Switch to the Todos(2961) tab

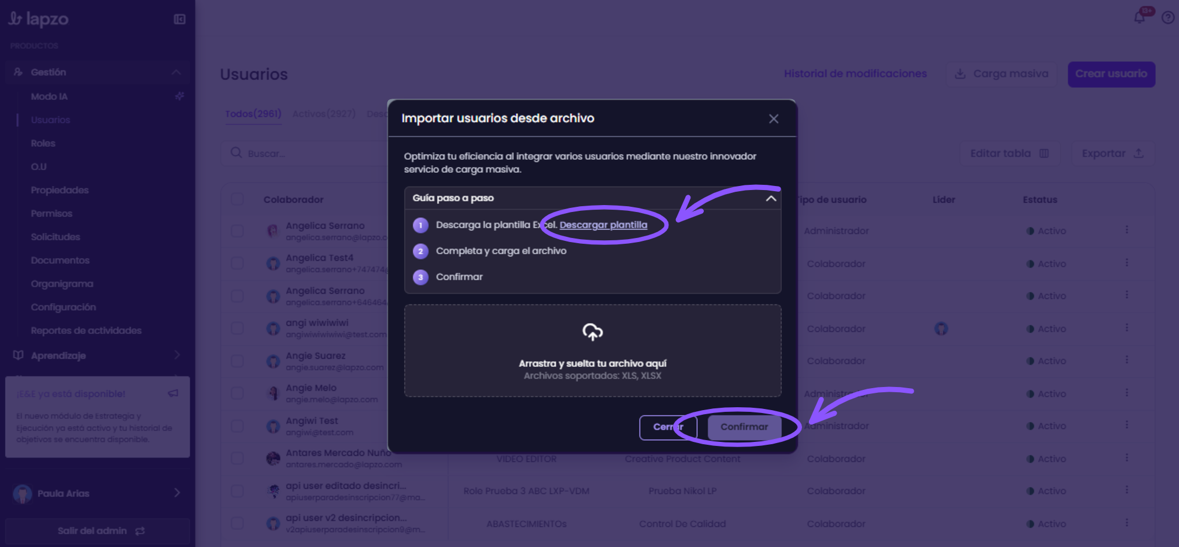pos(253,114)
